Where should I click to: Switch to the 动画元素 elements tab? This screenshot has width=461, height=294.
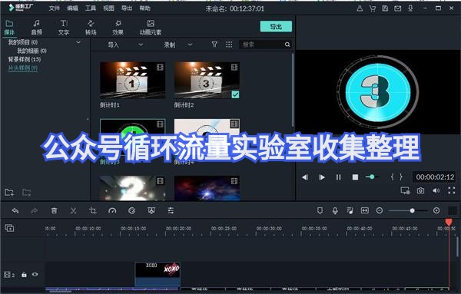151,28
